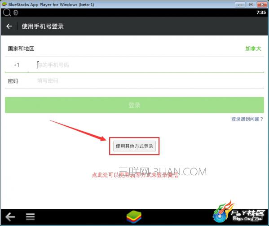Click the 国家和地区 row label
The height and width of the screenshot is (226, 269).
21,49
